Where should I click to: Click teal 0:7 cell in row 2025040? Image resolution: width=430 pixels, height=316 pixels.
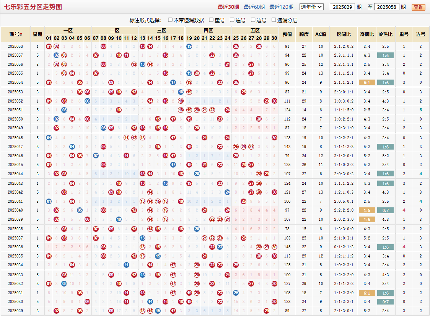(x=386, y=210)
